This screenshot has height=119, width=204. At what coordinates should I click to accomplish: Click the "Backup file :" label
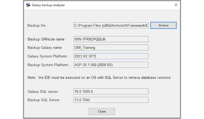point(38,26)
